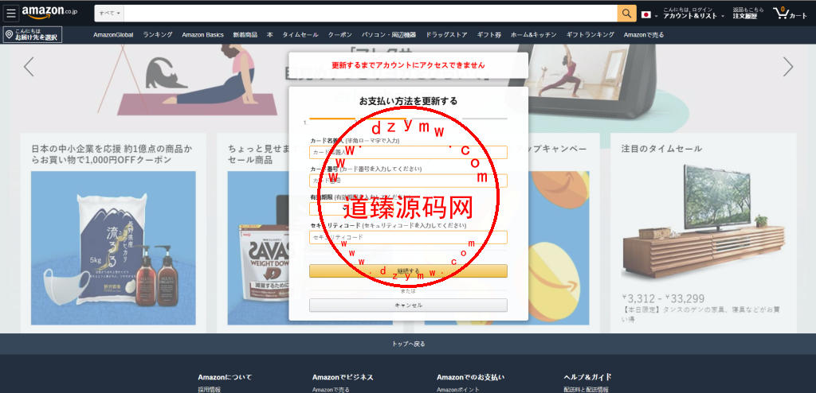
Task: Open クーポン in the navigation bar
Action: 339,35
